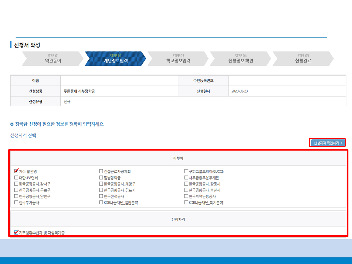Jump to STEP 04 신청정보 확인
352x264 pixels.
point(241,59)
